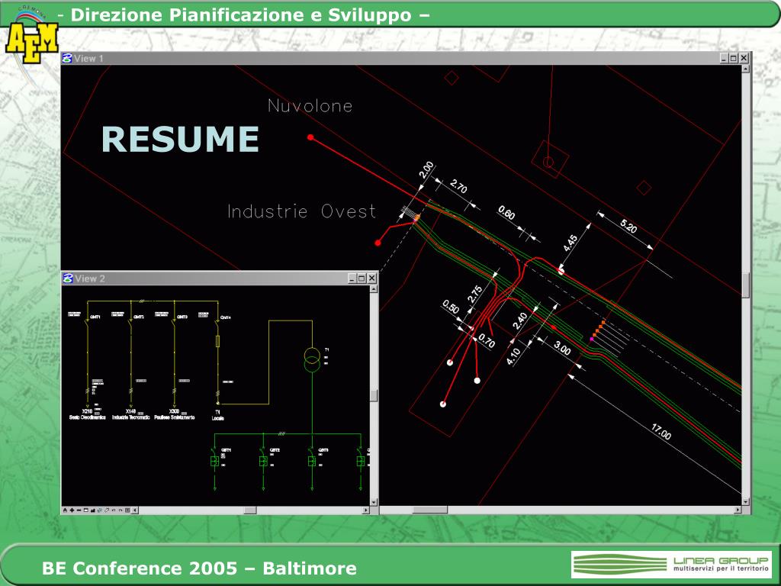The height and width of the screenshot is (586, 781).
Task: Click View 2 horizontal scrollbar left arrow
Action: [135, 510]
